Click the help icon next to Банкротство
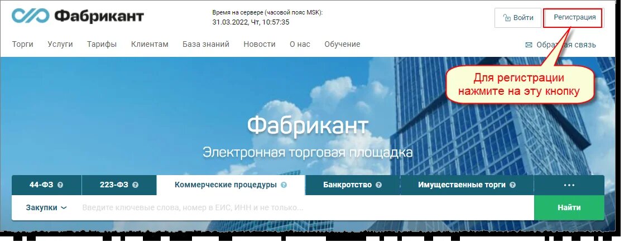The width and height of the screenshot is (624, 242). click(x=379, y=185)
